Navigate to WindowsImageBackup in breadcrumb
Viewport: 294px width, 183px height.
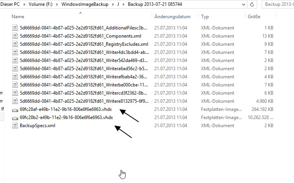[x=85, y=4]
